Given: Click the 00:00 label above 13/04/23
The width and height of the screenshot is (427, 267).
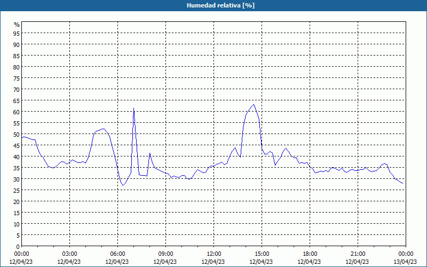Looking at the screenshot, I should click(x=406, y=254).
